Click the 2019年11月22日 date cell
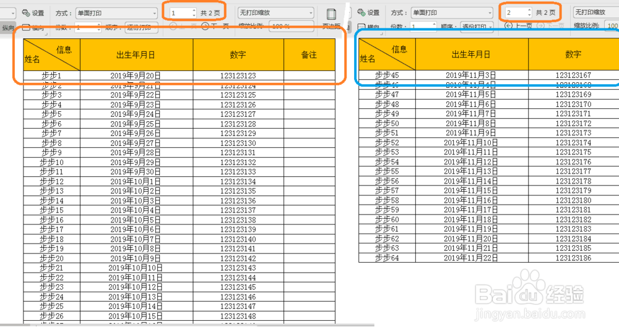Viewport: 619px width, 335px height. (471, 258)
